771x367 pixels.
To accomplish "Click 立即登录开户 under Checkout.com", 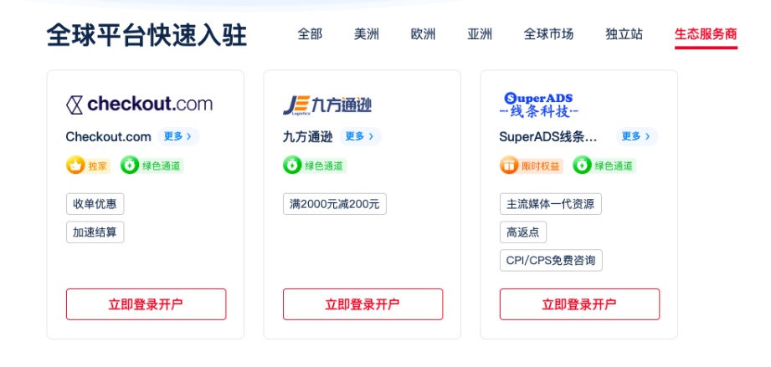I will (x=146, y=304).
